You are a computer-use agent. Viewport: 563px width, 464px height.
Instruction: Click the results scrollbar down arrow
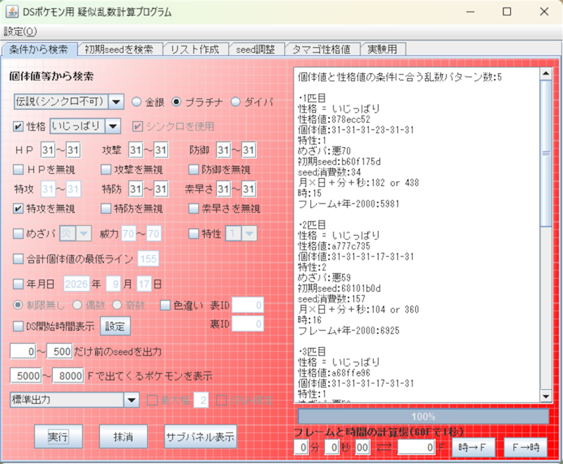coord(546,396)
